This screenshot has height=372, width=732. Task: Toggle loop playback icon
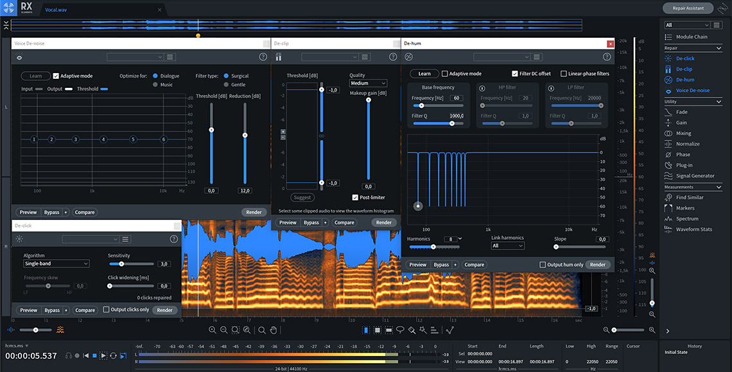[113, 356]
